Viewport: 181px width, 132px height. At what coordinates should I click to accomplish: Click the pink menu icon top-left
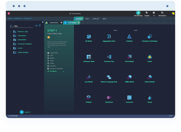tap(9, 14)
